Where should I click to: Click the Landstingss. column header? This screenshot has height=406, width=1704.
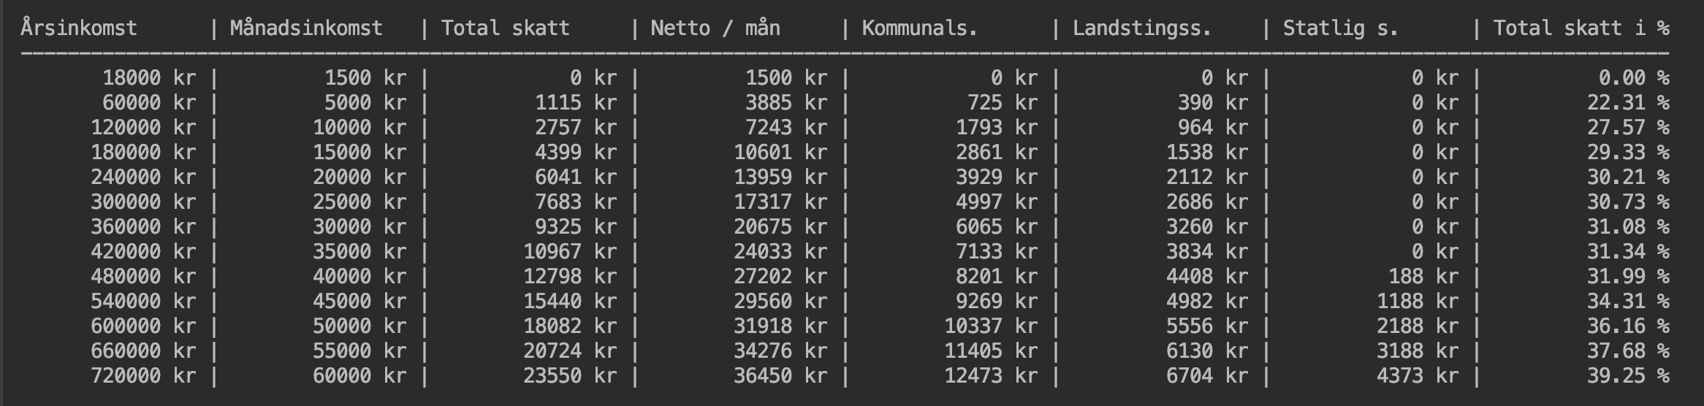[x=1142, y=28]
